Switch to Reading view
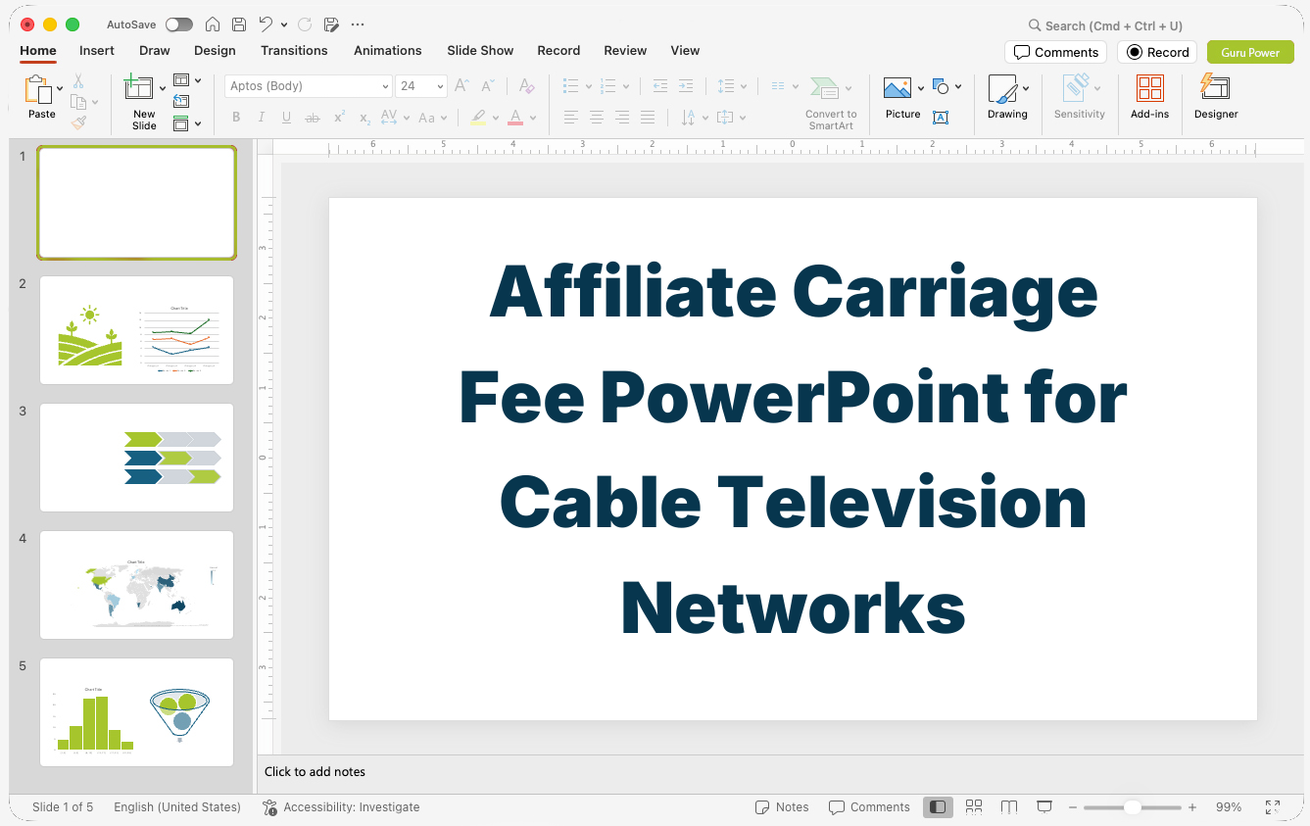This screenshot has width=1310, height=826. tap(1009, 806)
